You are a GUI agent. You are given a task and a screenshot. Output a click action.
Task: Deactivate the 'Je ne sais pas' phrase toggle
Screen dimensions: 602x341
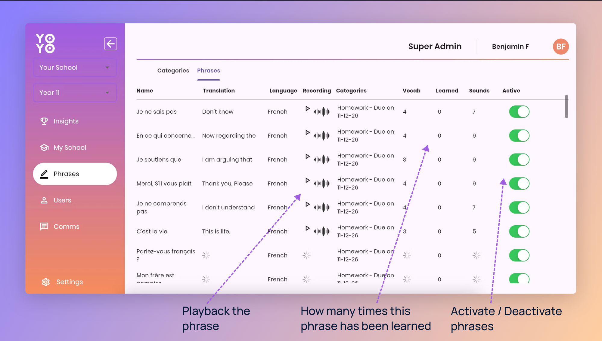519,112
